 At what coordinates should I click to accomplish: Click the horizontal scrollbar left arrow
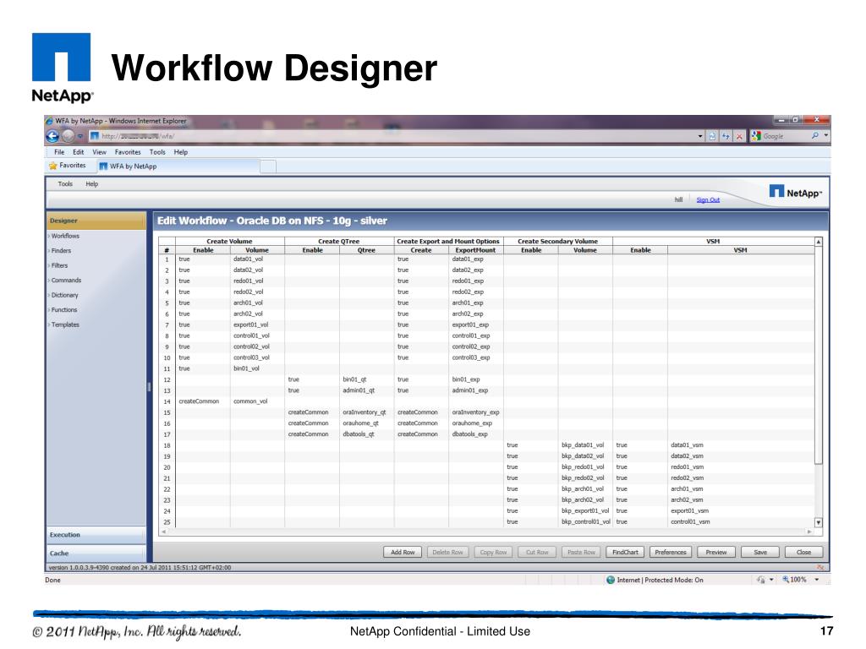coord(163,532)
